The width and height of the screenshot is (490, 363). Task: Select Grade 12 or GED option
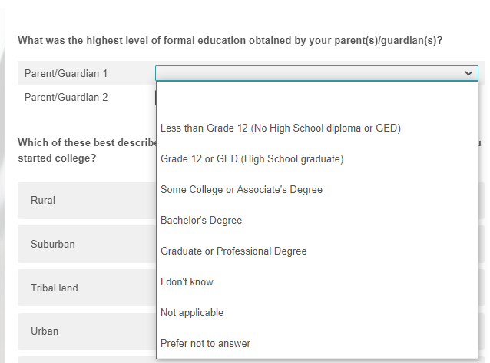(x=252, y=158)
